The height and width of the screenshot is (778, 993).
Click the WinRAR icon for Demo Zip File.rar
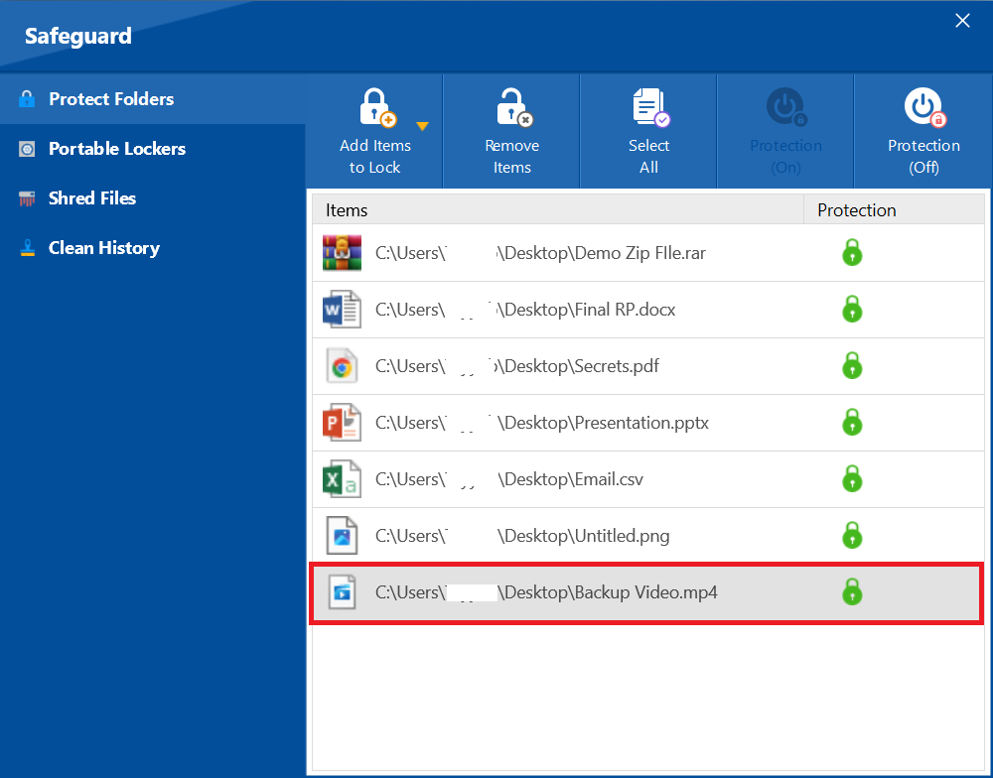(342, 253)
